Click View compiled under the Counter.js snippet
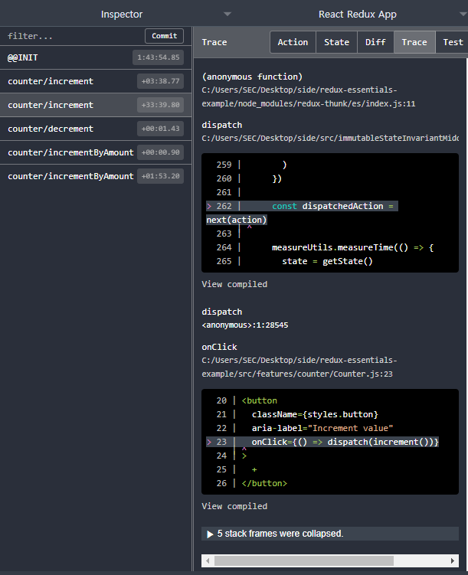 coord(234,506)
